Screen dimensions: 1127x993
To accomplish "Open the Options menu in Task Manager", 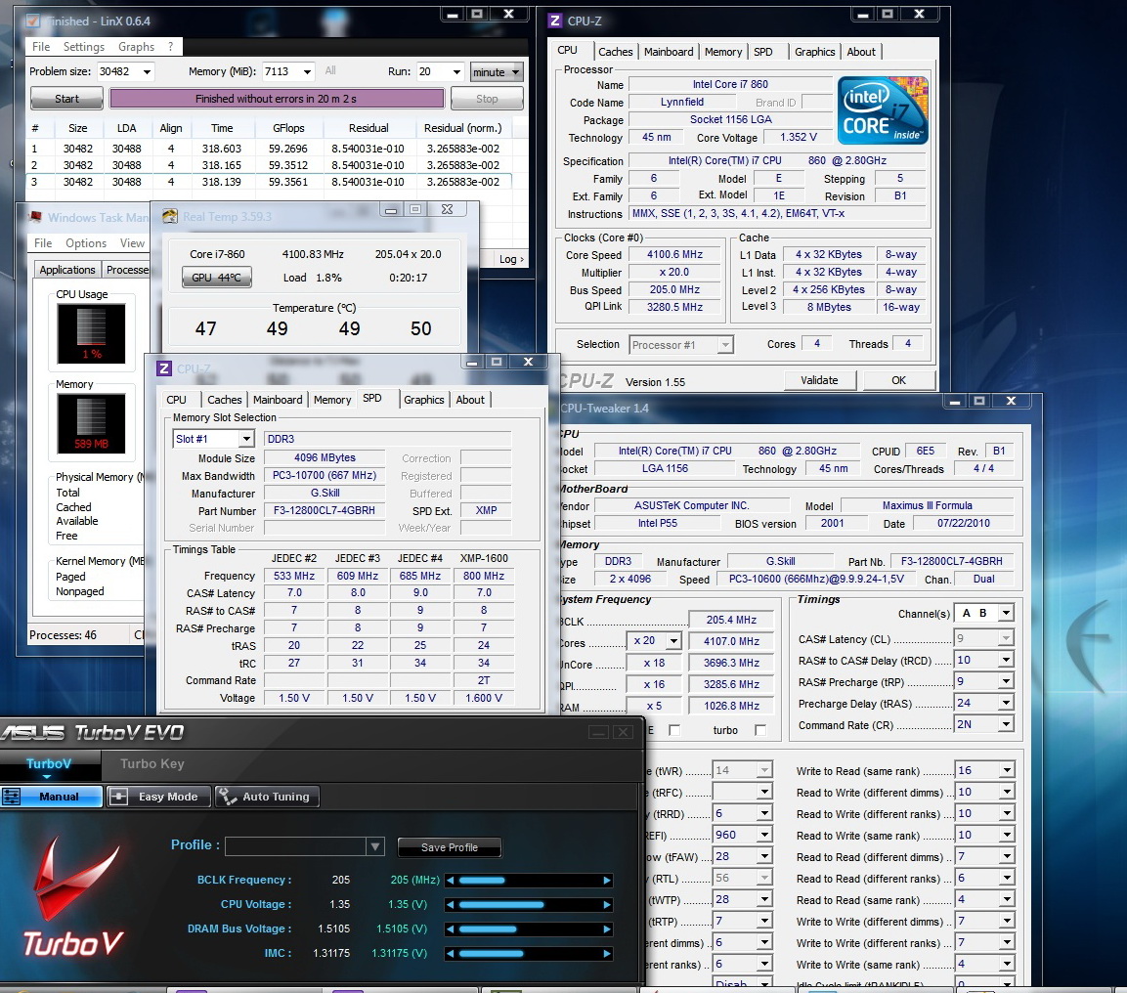I will pos(86,242).
